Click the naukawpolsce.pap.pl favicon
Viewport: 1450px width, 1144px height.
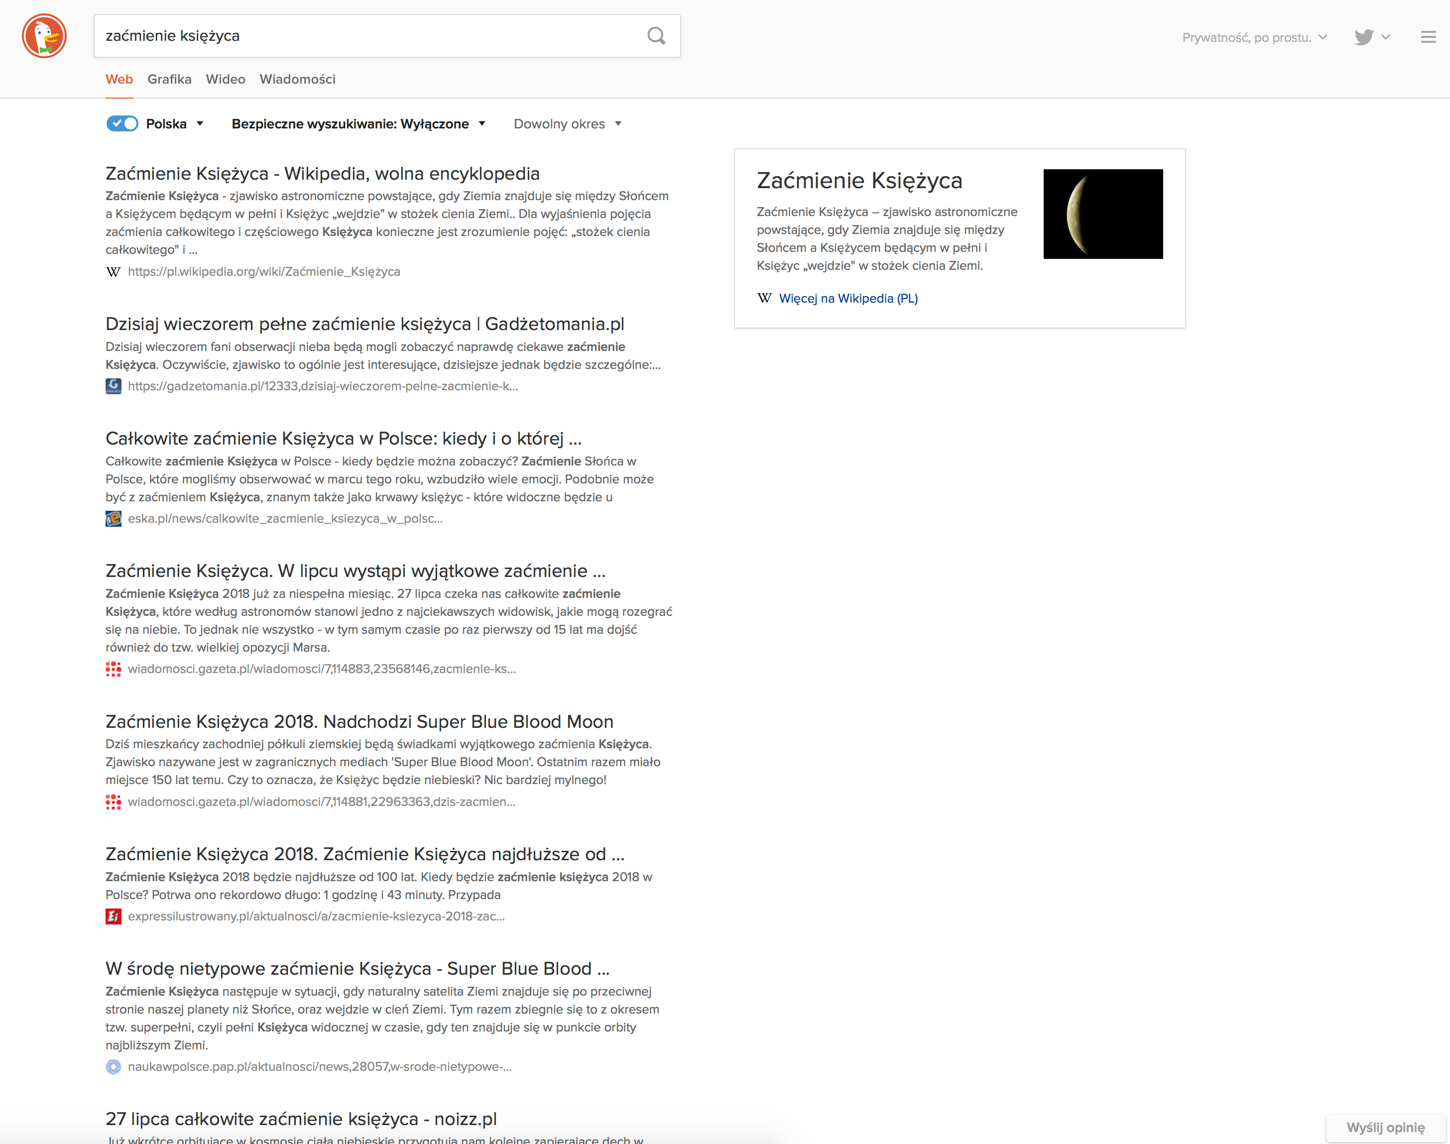(113, 1067)
